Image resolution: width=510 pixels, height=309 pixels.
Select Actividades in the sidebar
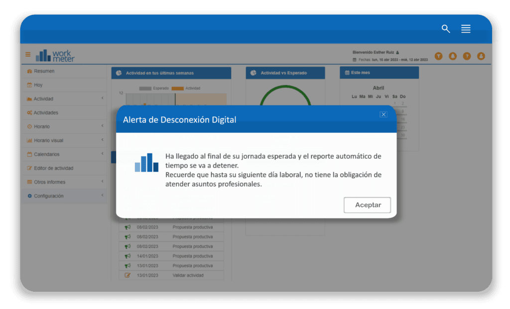(64, 113)
